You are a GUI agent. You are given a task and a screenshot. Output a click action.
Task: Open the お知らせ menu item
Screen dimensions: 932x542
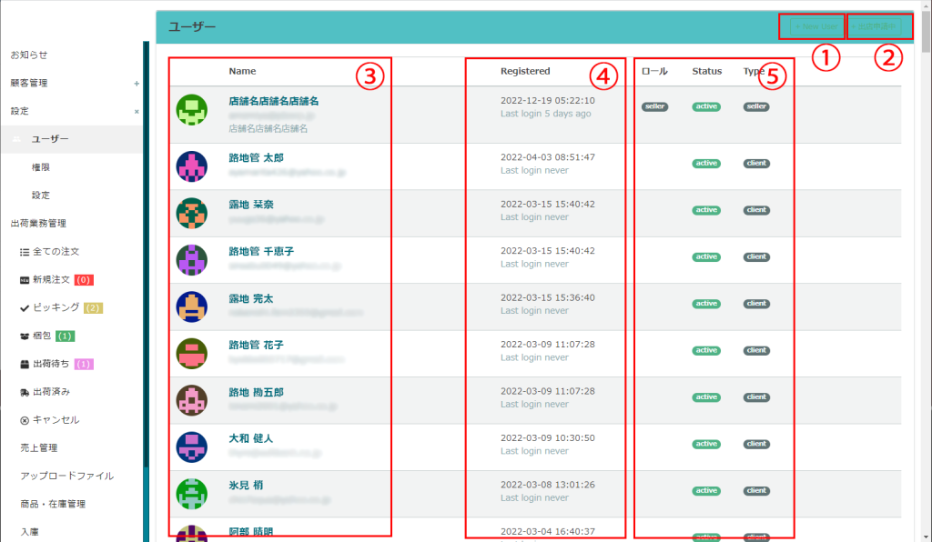pos(29,55)
